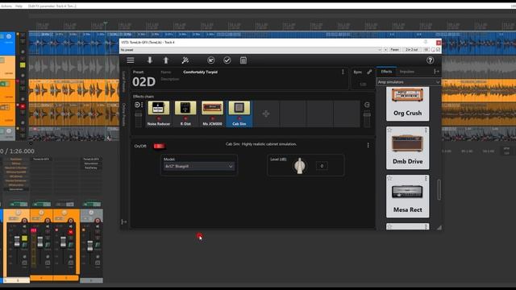Expand the left presets panel arrow icon
This screenshot has width=516, height=290.
(x=123, y=222)
